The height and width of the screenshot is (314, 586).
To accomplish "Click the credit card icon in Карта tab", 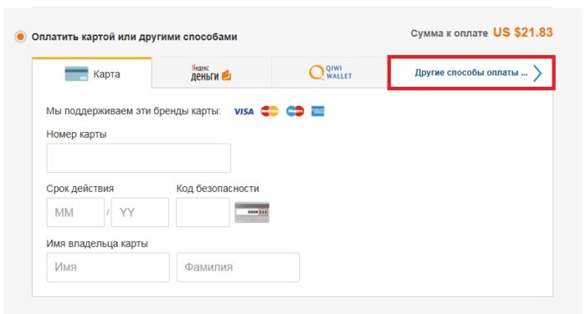I will pyautogui.click(x=77, y=73).
